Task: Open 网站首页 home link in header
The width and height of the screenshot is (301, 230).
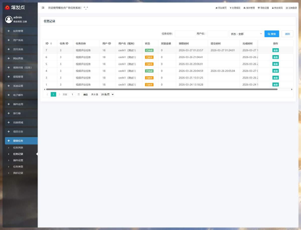Action: pos(221,8)
